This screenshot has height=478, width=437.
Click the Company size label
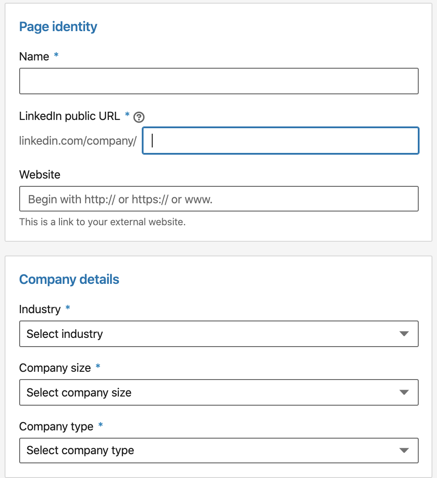55,368
